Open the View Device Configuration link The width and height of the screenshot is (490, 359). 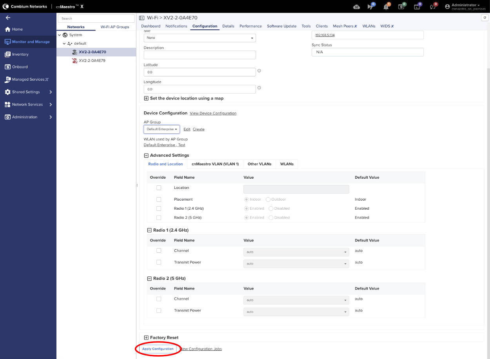[213, 113]
